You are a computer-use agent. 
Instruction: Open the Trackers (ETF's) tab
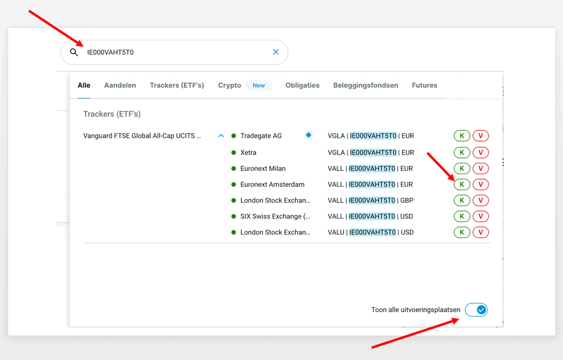(x=176, y=85)
